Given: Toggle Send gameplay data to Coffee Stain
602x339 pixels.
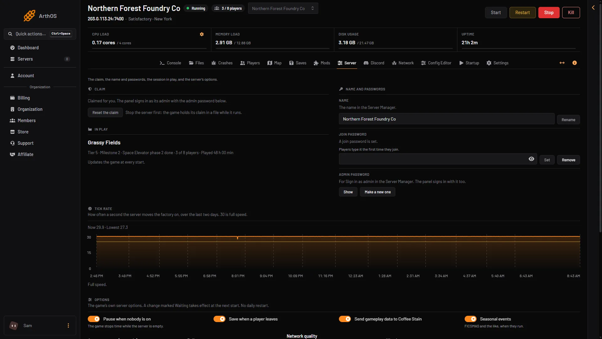Looking at the screenshot, I should tap(345, 319).
